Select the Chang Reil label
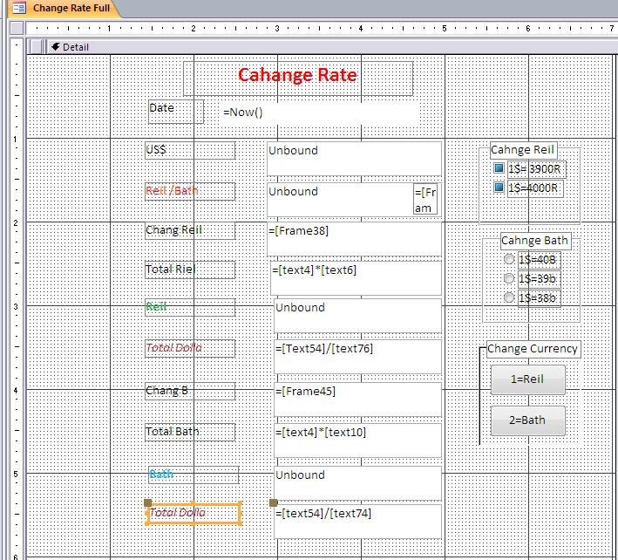 tap(190, 230)
